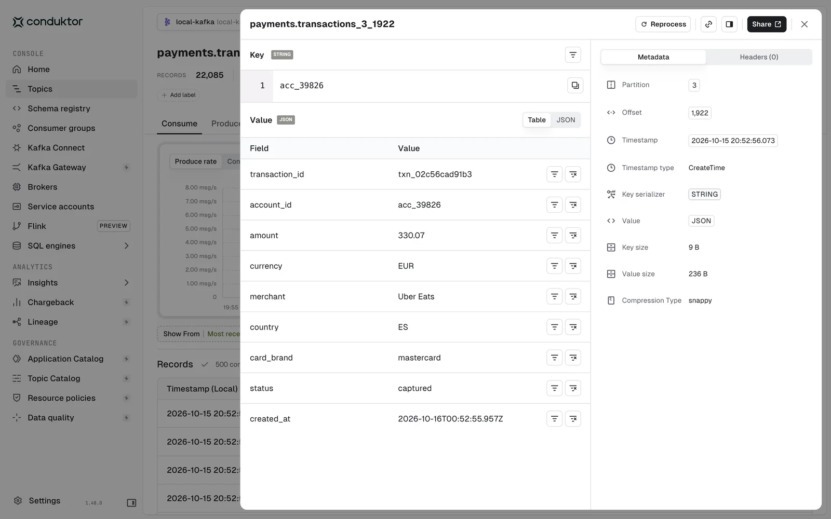The image size is (831, 519).
Task: Click Add label button
Action: [x=179, y=95]
